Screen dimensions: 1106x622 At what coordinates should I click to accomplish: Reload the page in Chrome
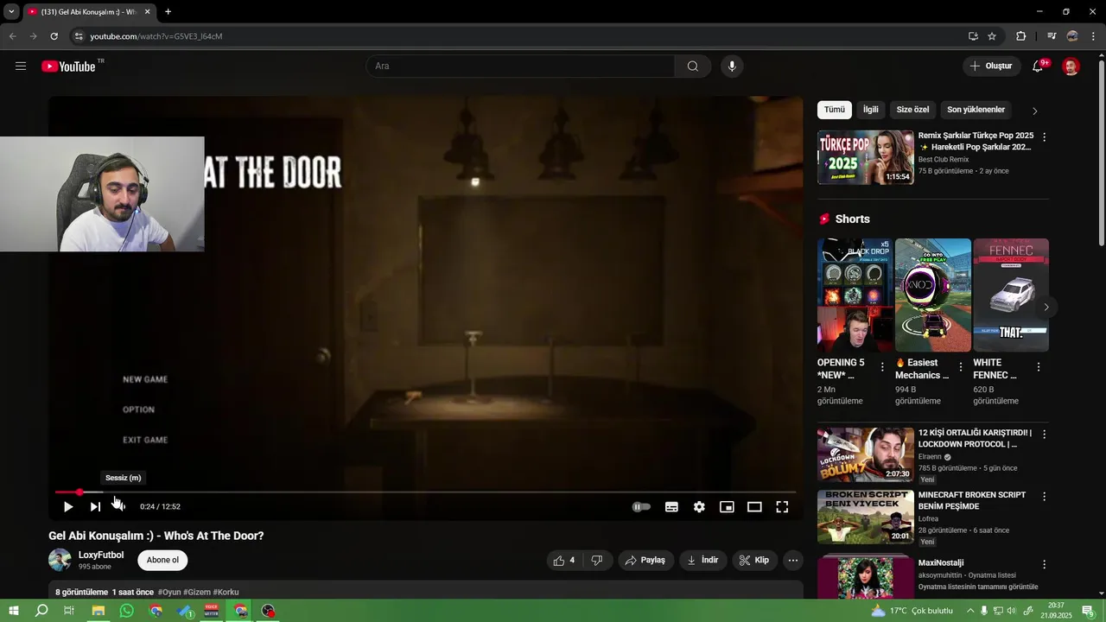(54, 36)
